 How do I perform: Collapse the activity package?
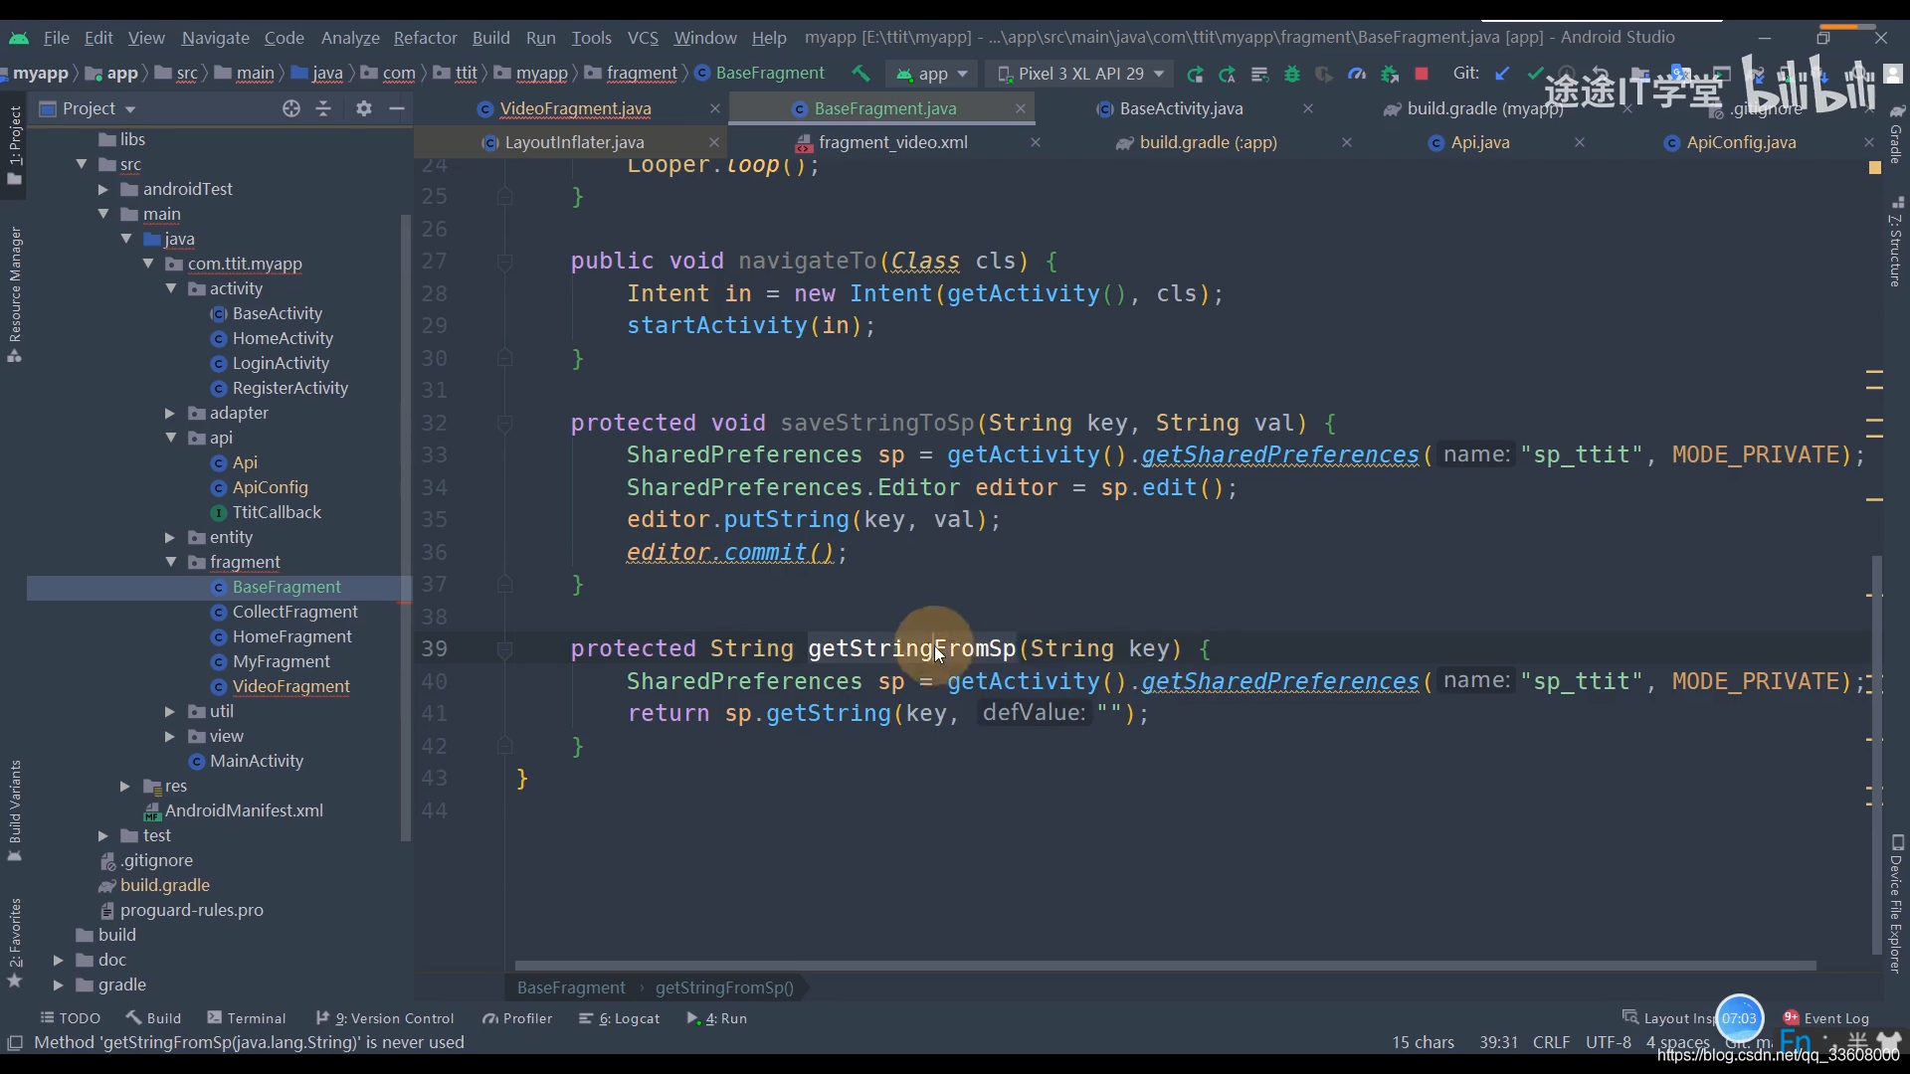[171, 288]
